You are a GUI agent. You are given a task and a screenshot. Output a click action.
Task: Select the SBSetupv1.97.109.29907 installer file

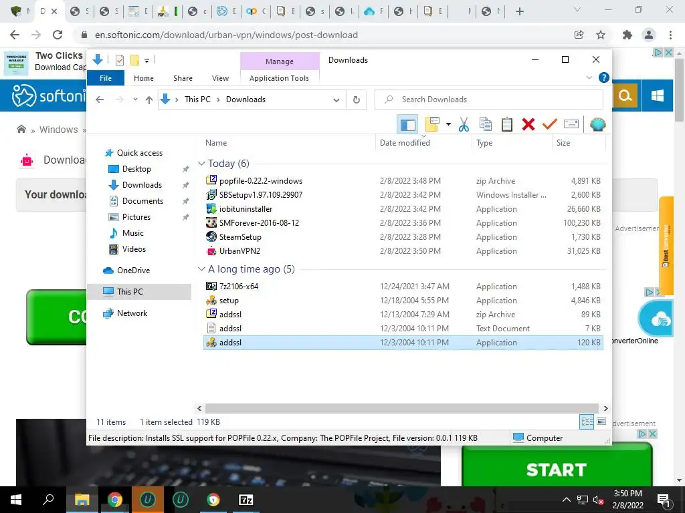click(403, 194)
